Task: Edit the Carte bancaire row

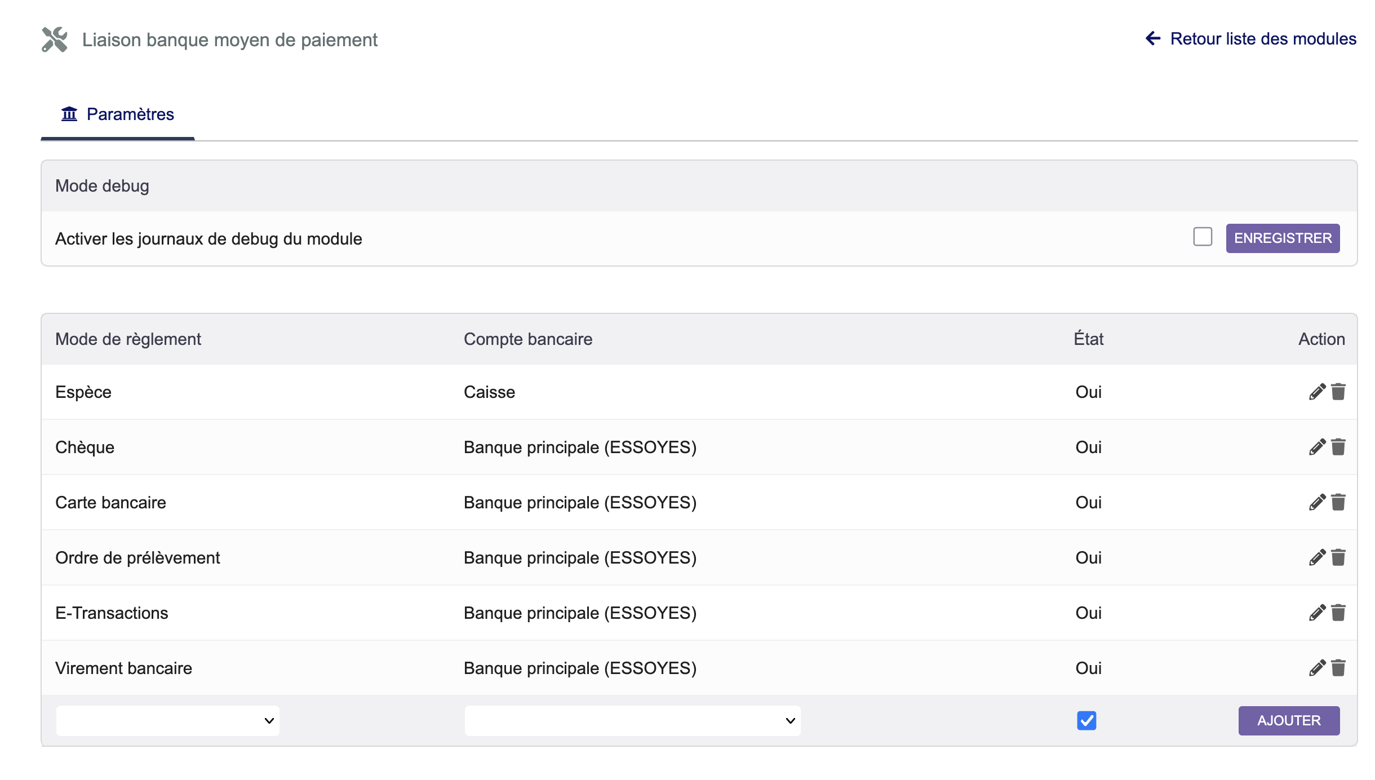Action: [x=1317, y=502]
